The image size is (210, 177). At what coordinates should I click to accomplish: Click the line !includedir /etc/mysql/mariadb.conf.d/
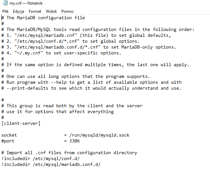tap(51, 164)
